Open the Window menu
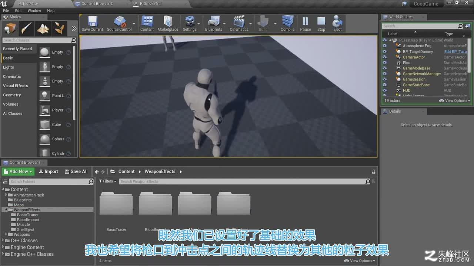This screenshot has width=474, height=266. coord(34,11)
